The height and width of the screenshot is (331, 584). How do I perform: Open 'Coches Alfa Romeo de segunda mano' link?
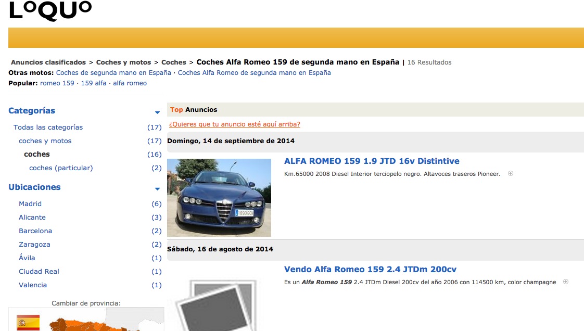click(x=254, y=73)
